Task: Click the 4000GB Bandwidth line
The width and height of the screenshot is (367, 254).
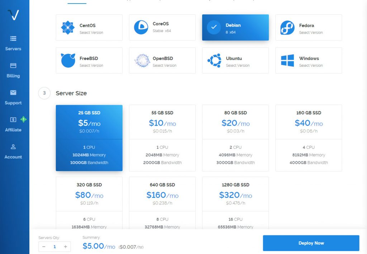Action: pos(309,163)
